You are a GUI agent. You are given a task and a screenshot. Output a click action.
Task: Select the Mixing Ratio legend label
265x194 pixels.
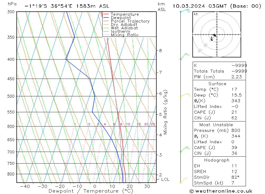point(125,35)
